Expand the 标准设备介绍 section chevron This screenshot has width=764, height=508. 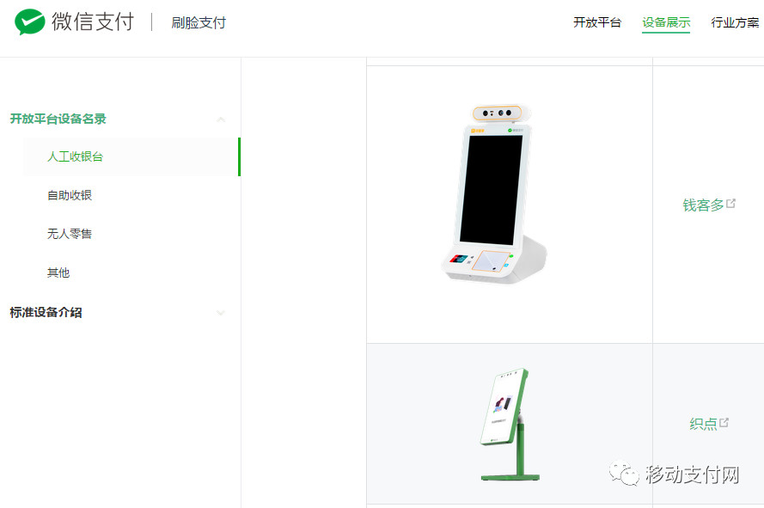click(x=221, y=313)
